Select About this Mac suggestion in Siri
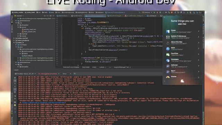Image resolution: width=222 pixels, height=125 pixels. click(x=182, y=43)
